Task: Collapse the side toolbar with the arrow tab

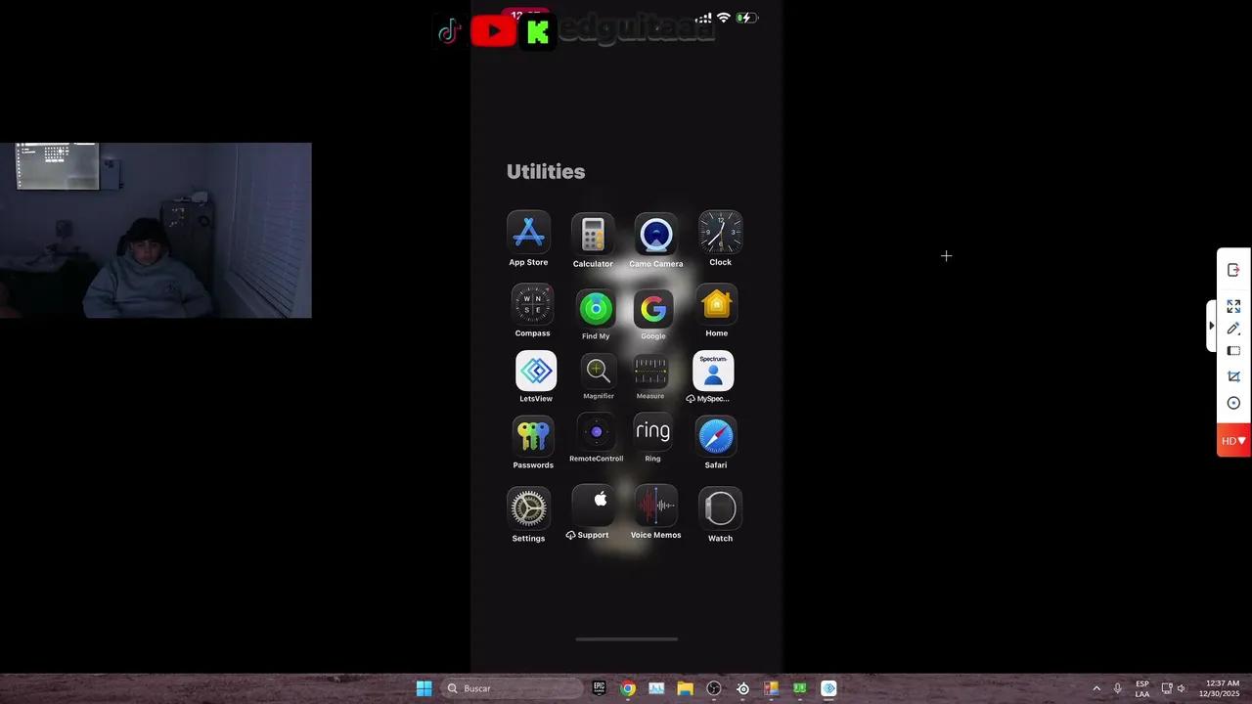Action: 1211,326
